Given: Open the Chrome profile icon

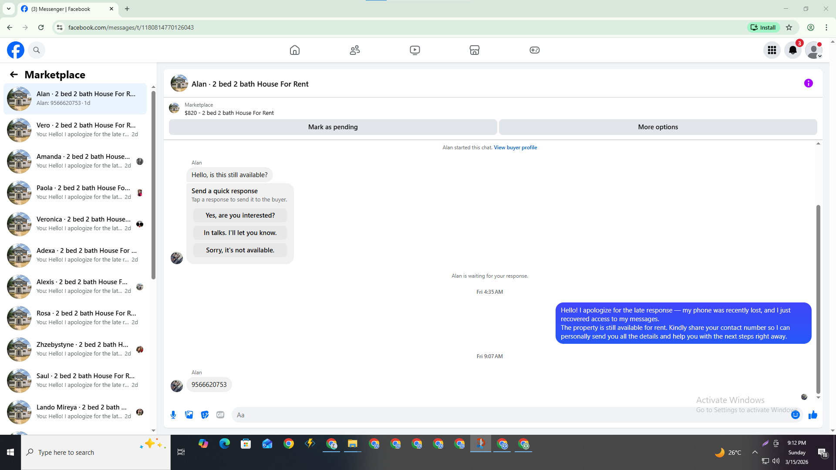Looking at the screenshot, I should pos(811,27).
